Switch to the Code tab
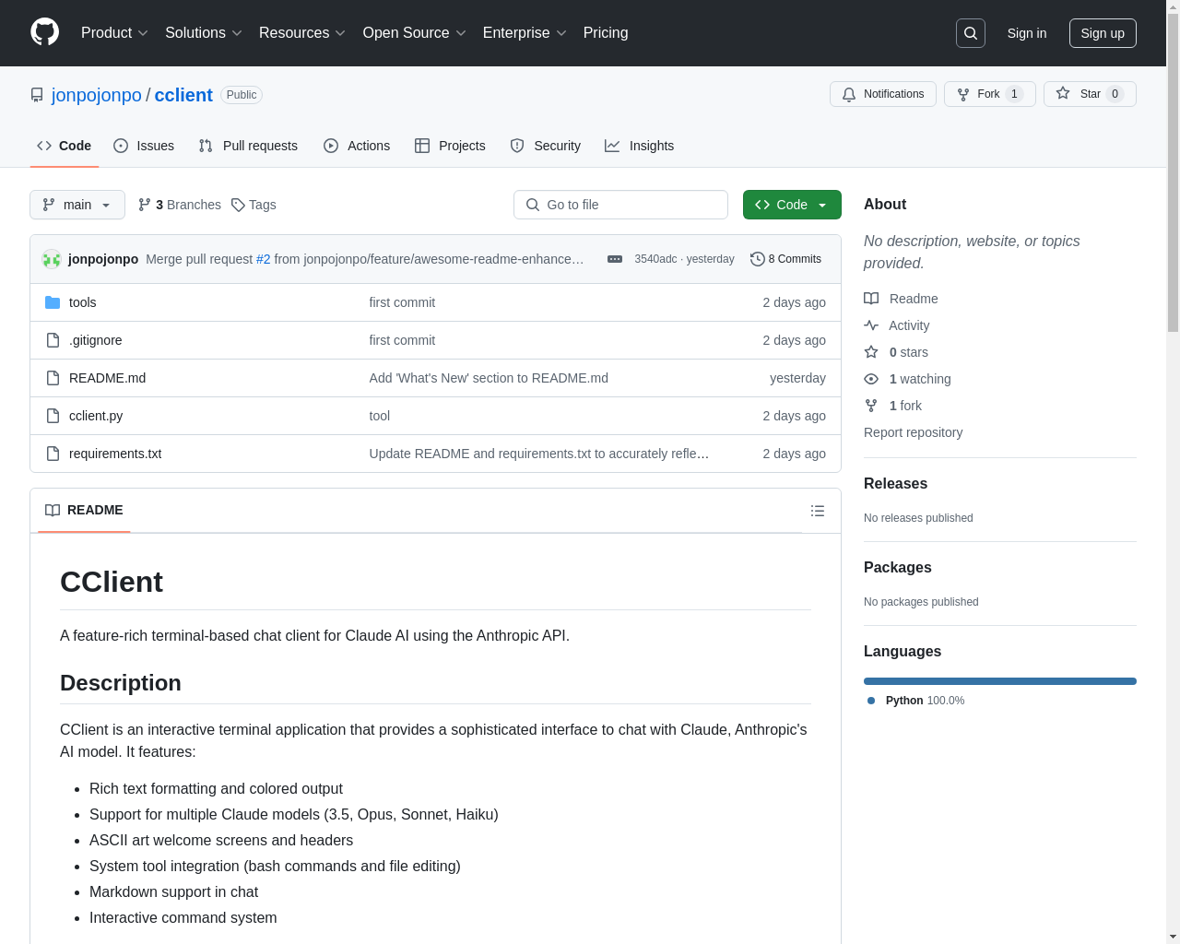 coord(64,146)
